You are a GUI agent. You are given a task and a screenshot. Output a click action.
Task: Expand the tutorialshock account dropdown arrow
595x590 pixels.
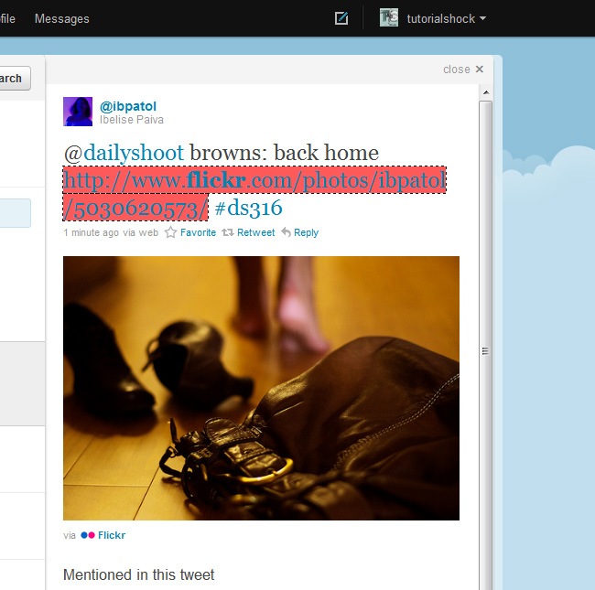click(482, 19)
